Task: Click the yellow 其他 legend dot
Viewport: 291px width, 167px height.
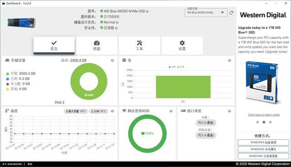Action: [8, 89]
